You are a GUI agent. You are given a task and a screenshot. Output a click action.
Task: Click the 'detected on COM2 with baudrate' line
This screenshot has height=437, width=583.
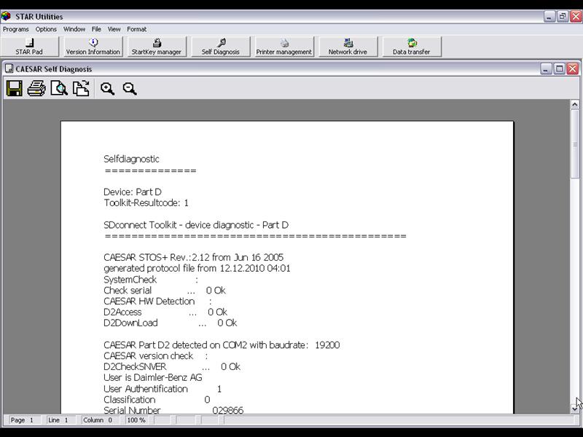coord(222,345)
